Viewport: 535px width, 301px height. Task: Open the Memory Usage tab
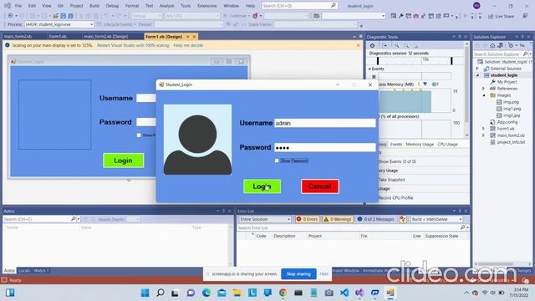420,145
